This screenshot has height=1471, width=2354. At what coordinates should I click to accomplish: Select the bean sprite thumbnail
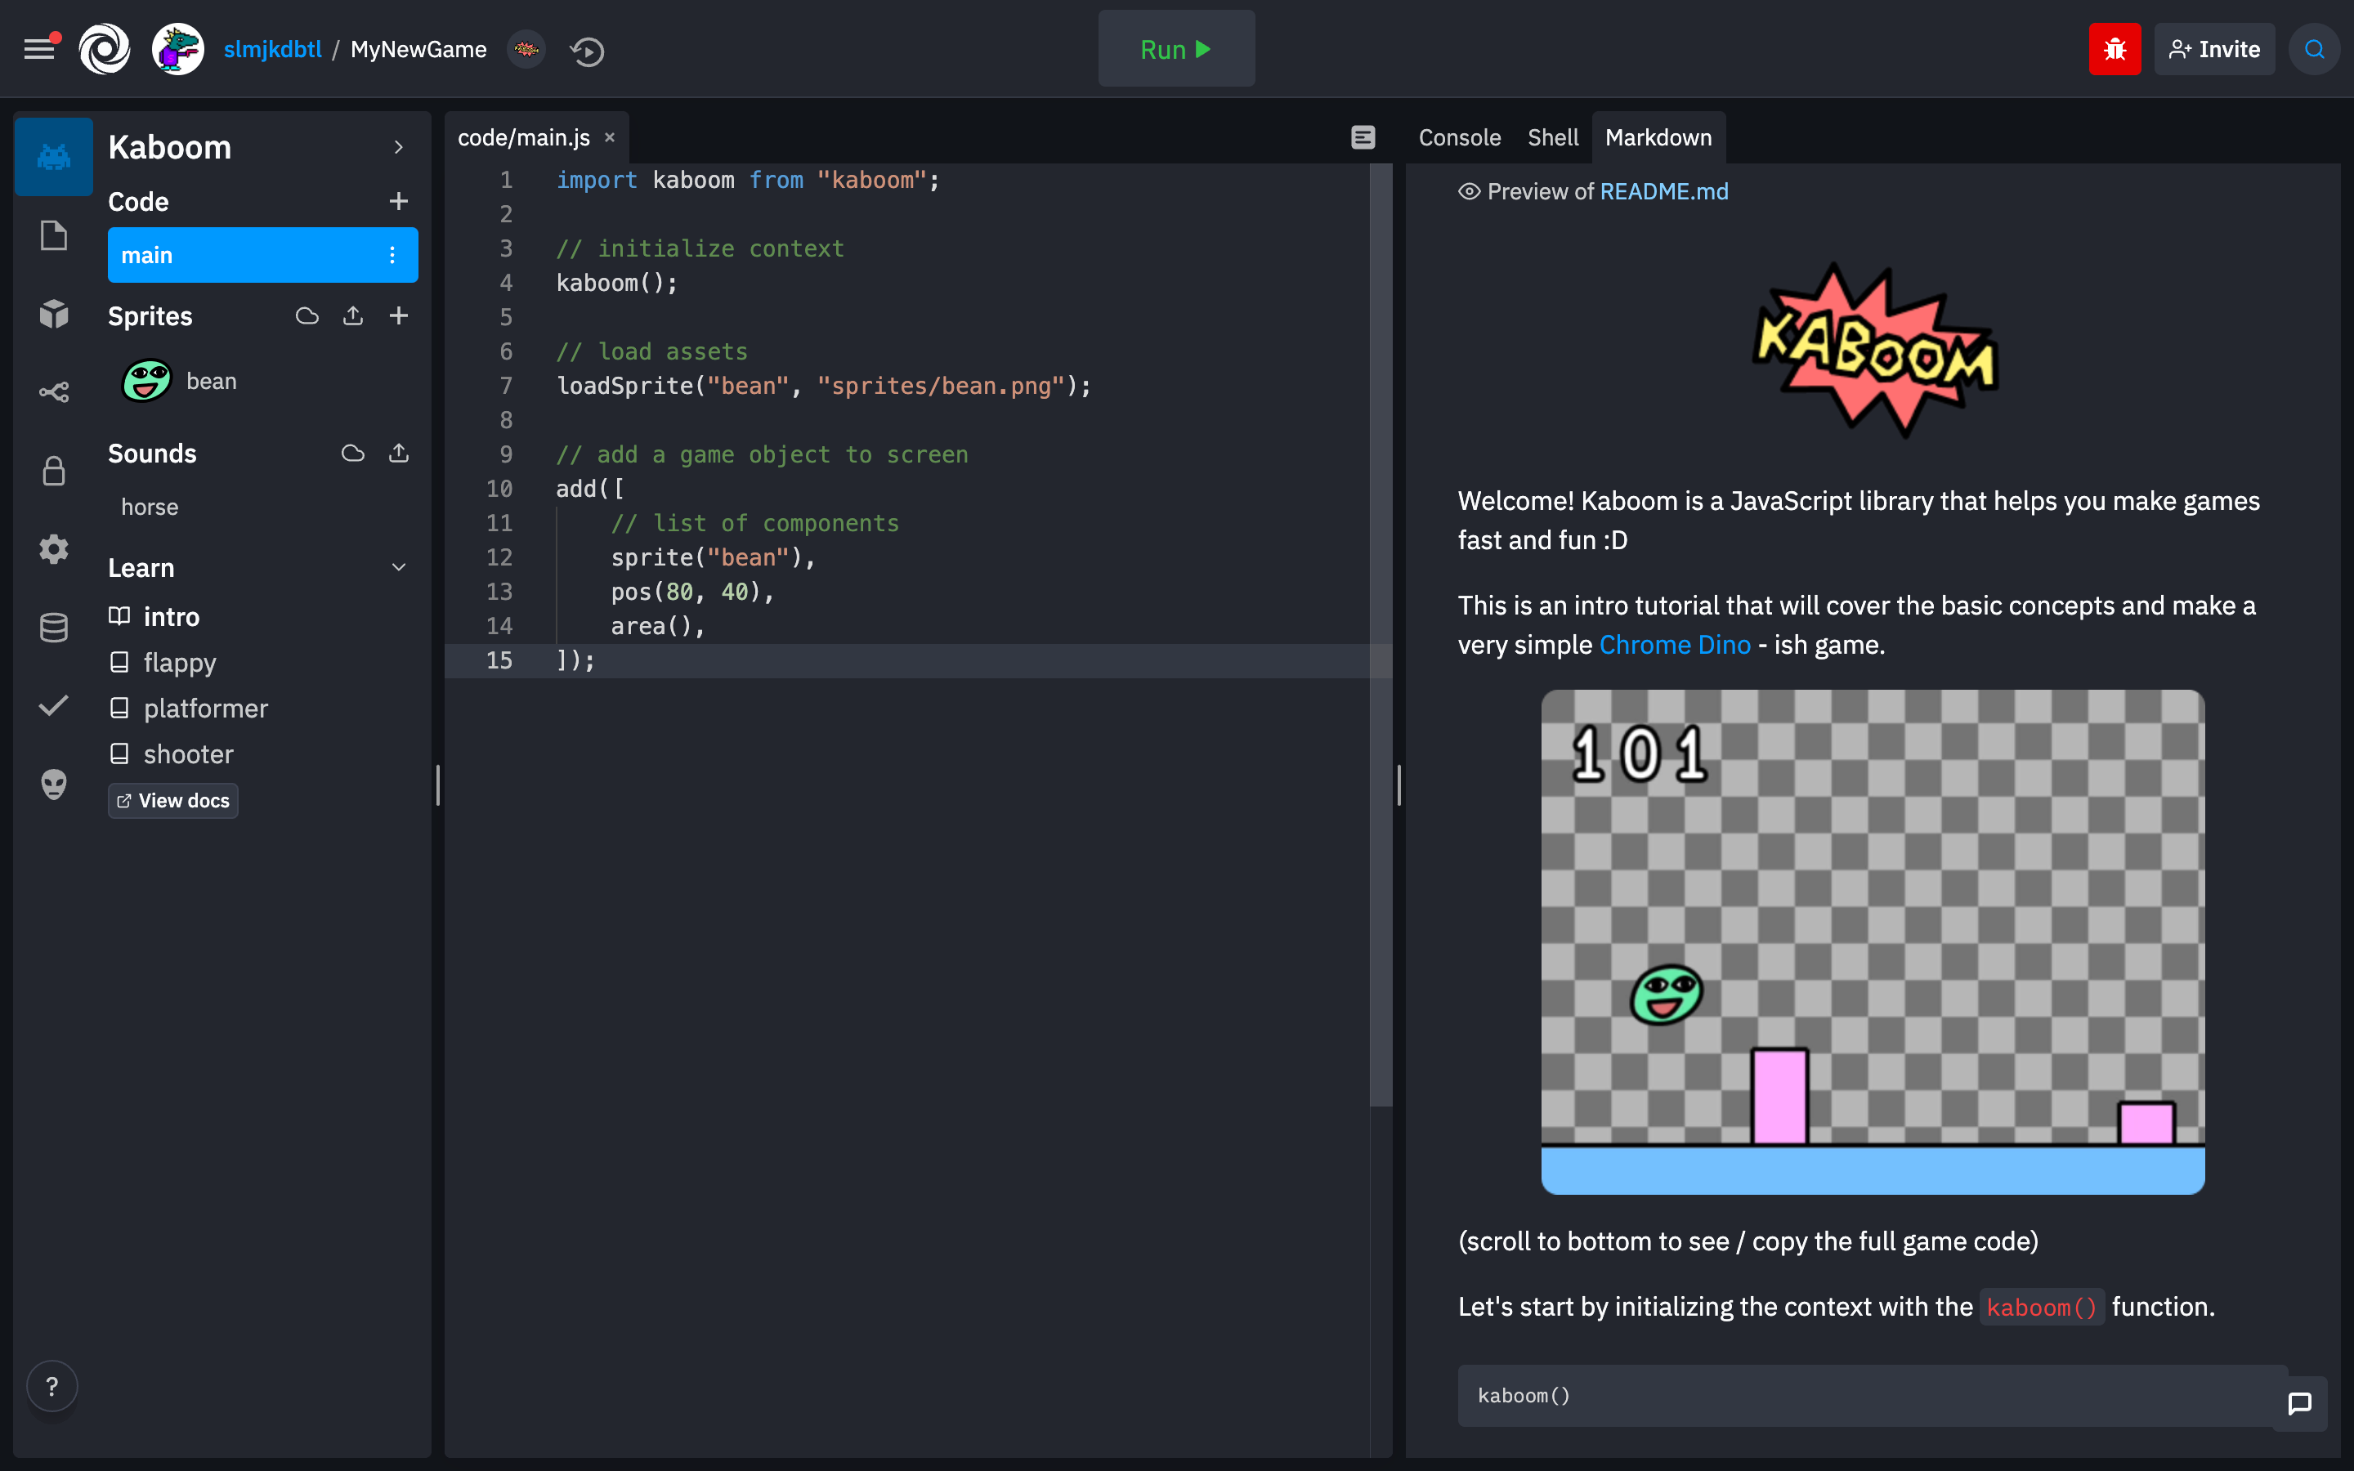point(147,380)
